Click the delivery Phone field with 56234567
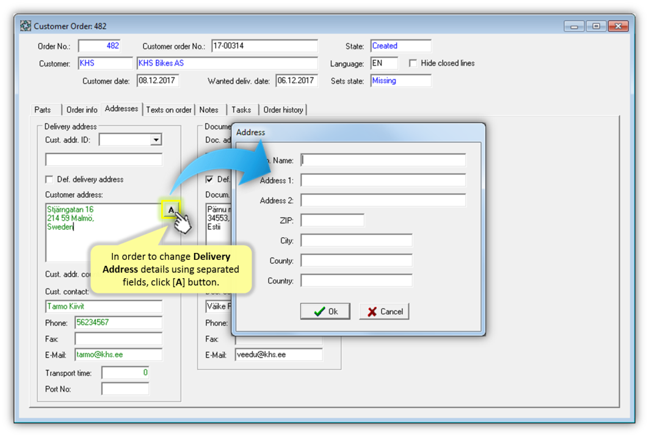Image resolution: width=649 pixels, height=437 pixels. click(118, 323)
